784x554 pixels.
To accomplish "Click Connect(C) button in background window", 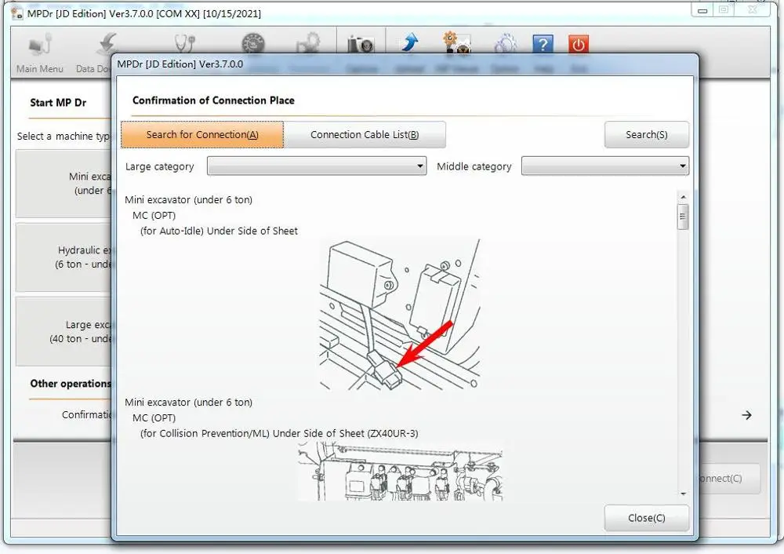I will point(729,479).
